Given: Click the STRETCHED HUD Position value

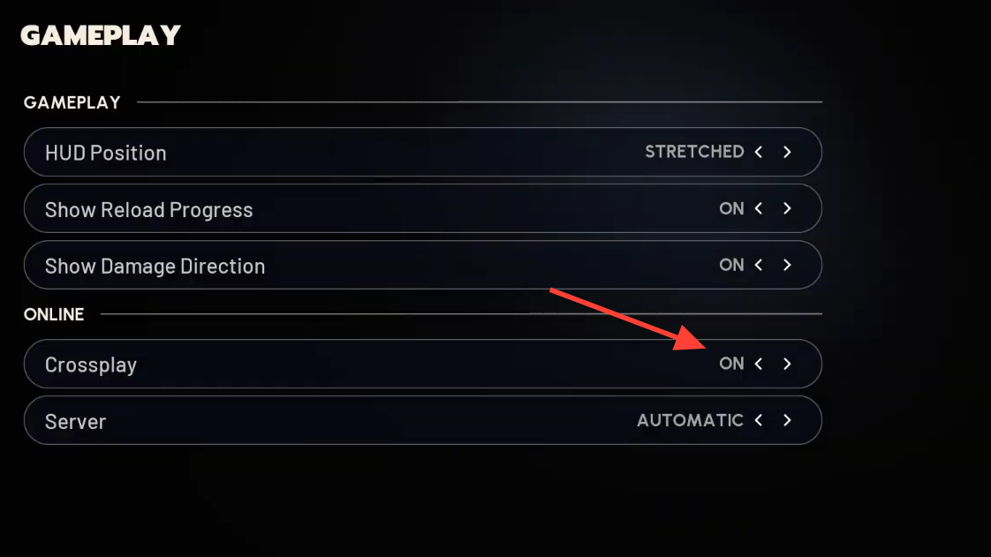Looking at the screenshot, I should [694, 152].
